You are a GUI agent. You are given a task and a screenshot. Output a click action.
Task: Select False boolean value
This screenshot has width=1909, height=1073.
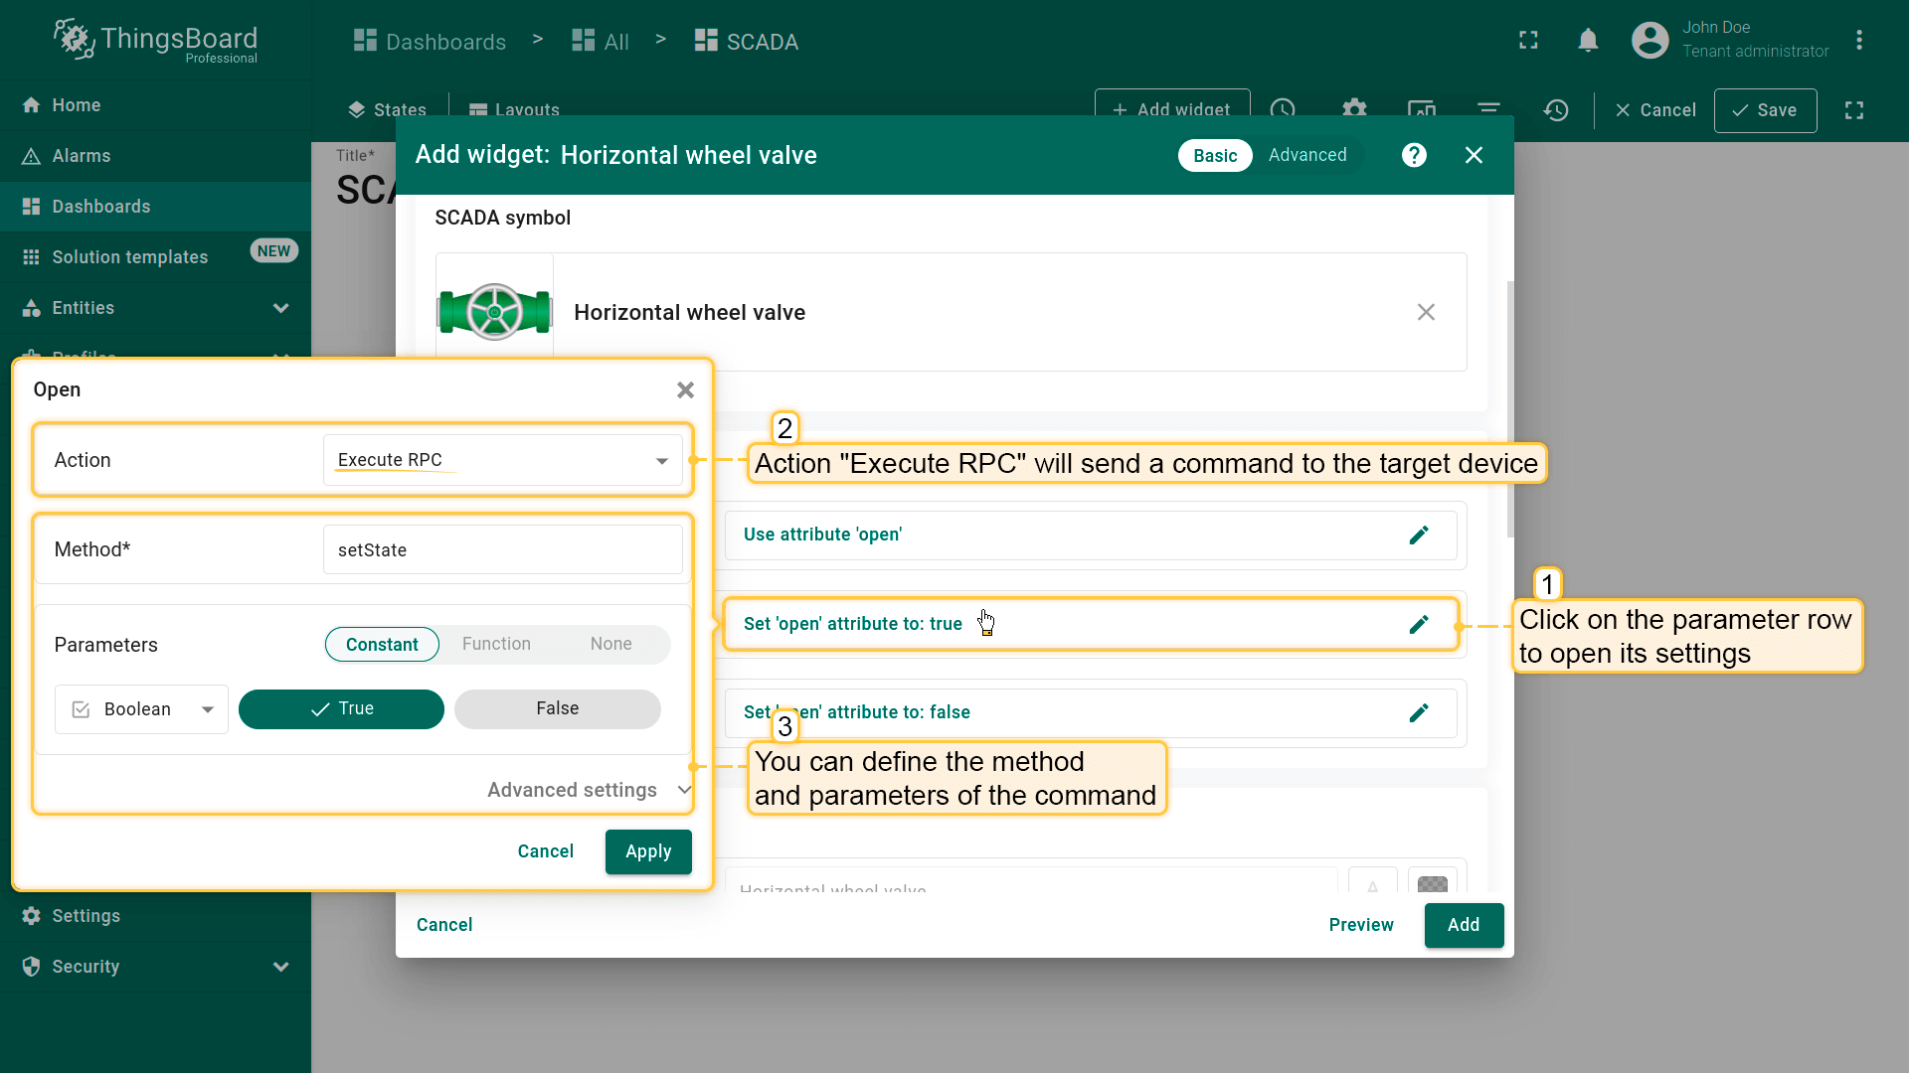coord(557,709)
